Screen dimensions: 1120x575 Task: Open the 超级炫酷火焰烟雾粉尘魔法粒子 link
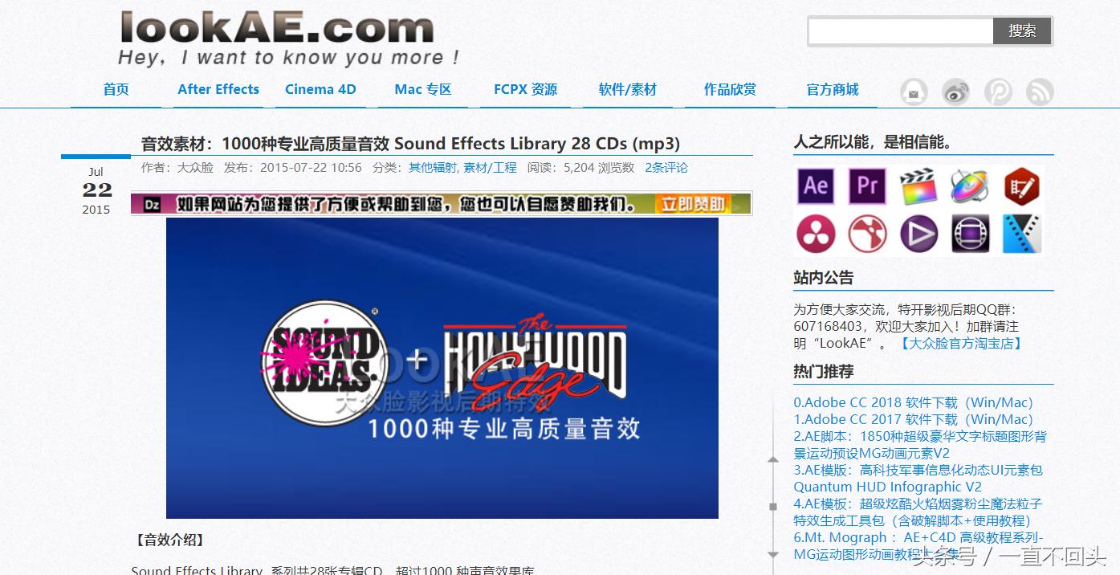[918, 512]
